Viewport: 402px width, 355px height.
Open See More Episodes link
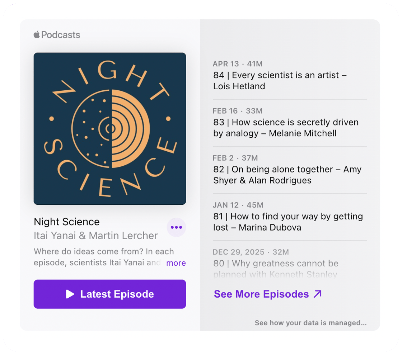(268, 294)
